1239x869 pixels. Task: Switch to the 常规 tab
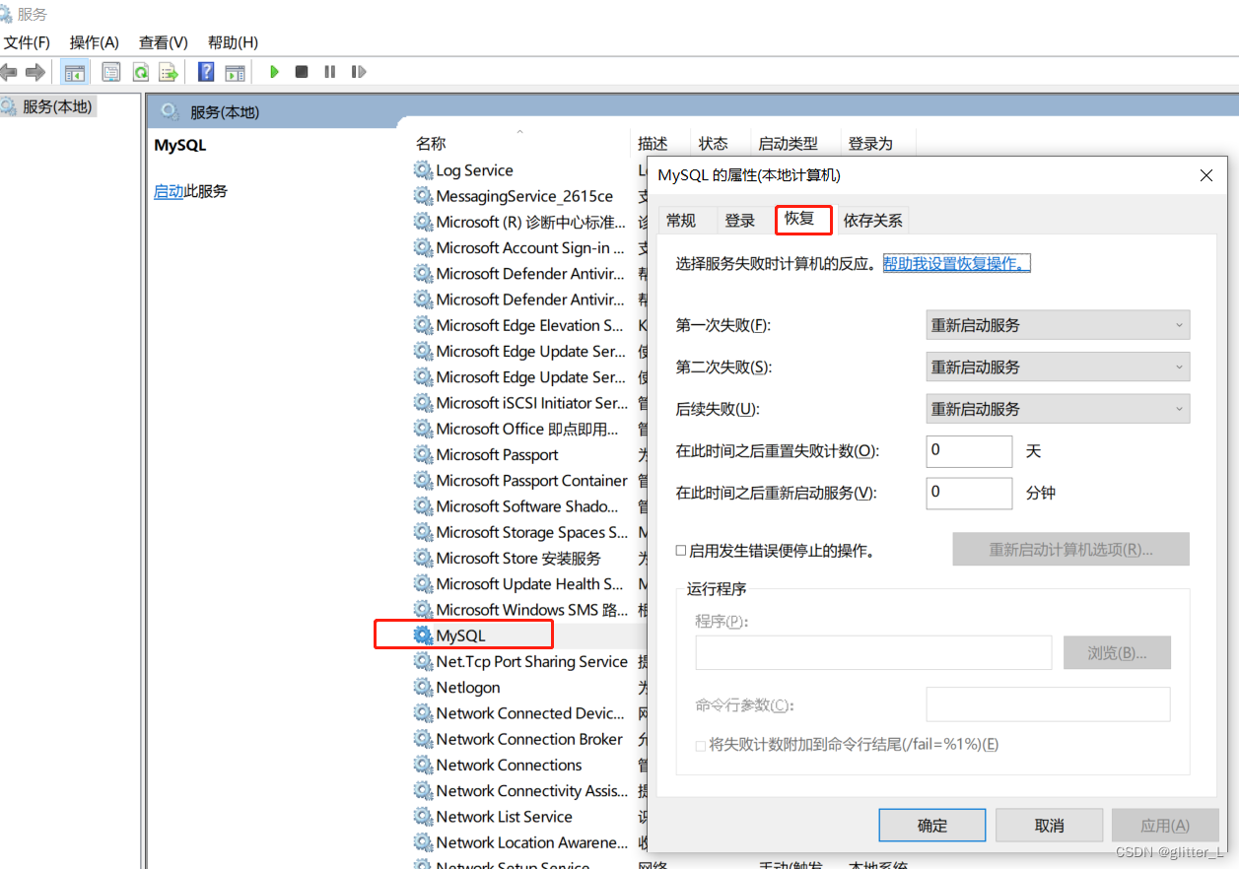[681, 221]
